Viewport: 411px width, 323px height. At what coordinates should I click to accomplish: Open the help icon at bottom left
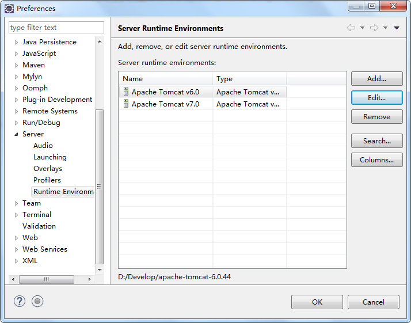[20, 301]
